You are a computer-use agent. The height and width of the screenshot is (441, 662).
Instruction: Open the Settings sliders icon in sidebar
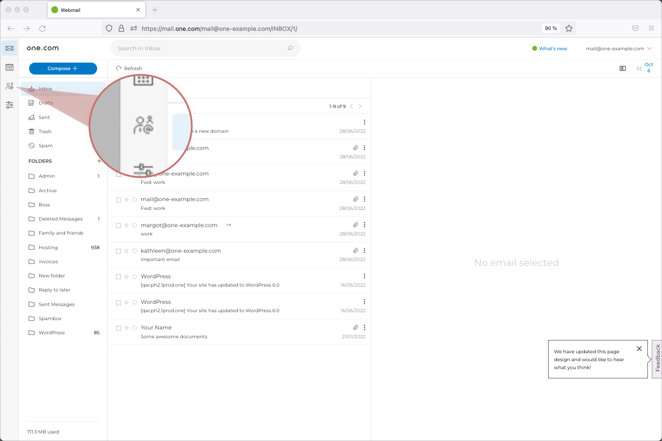tap(9, 105)
